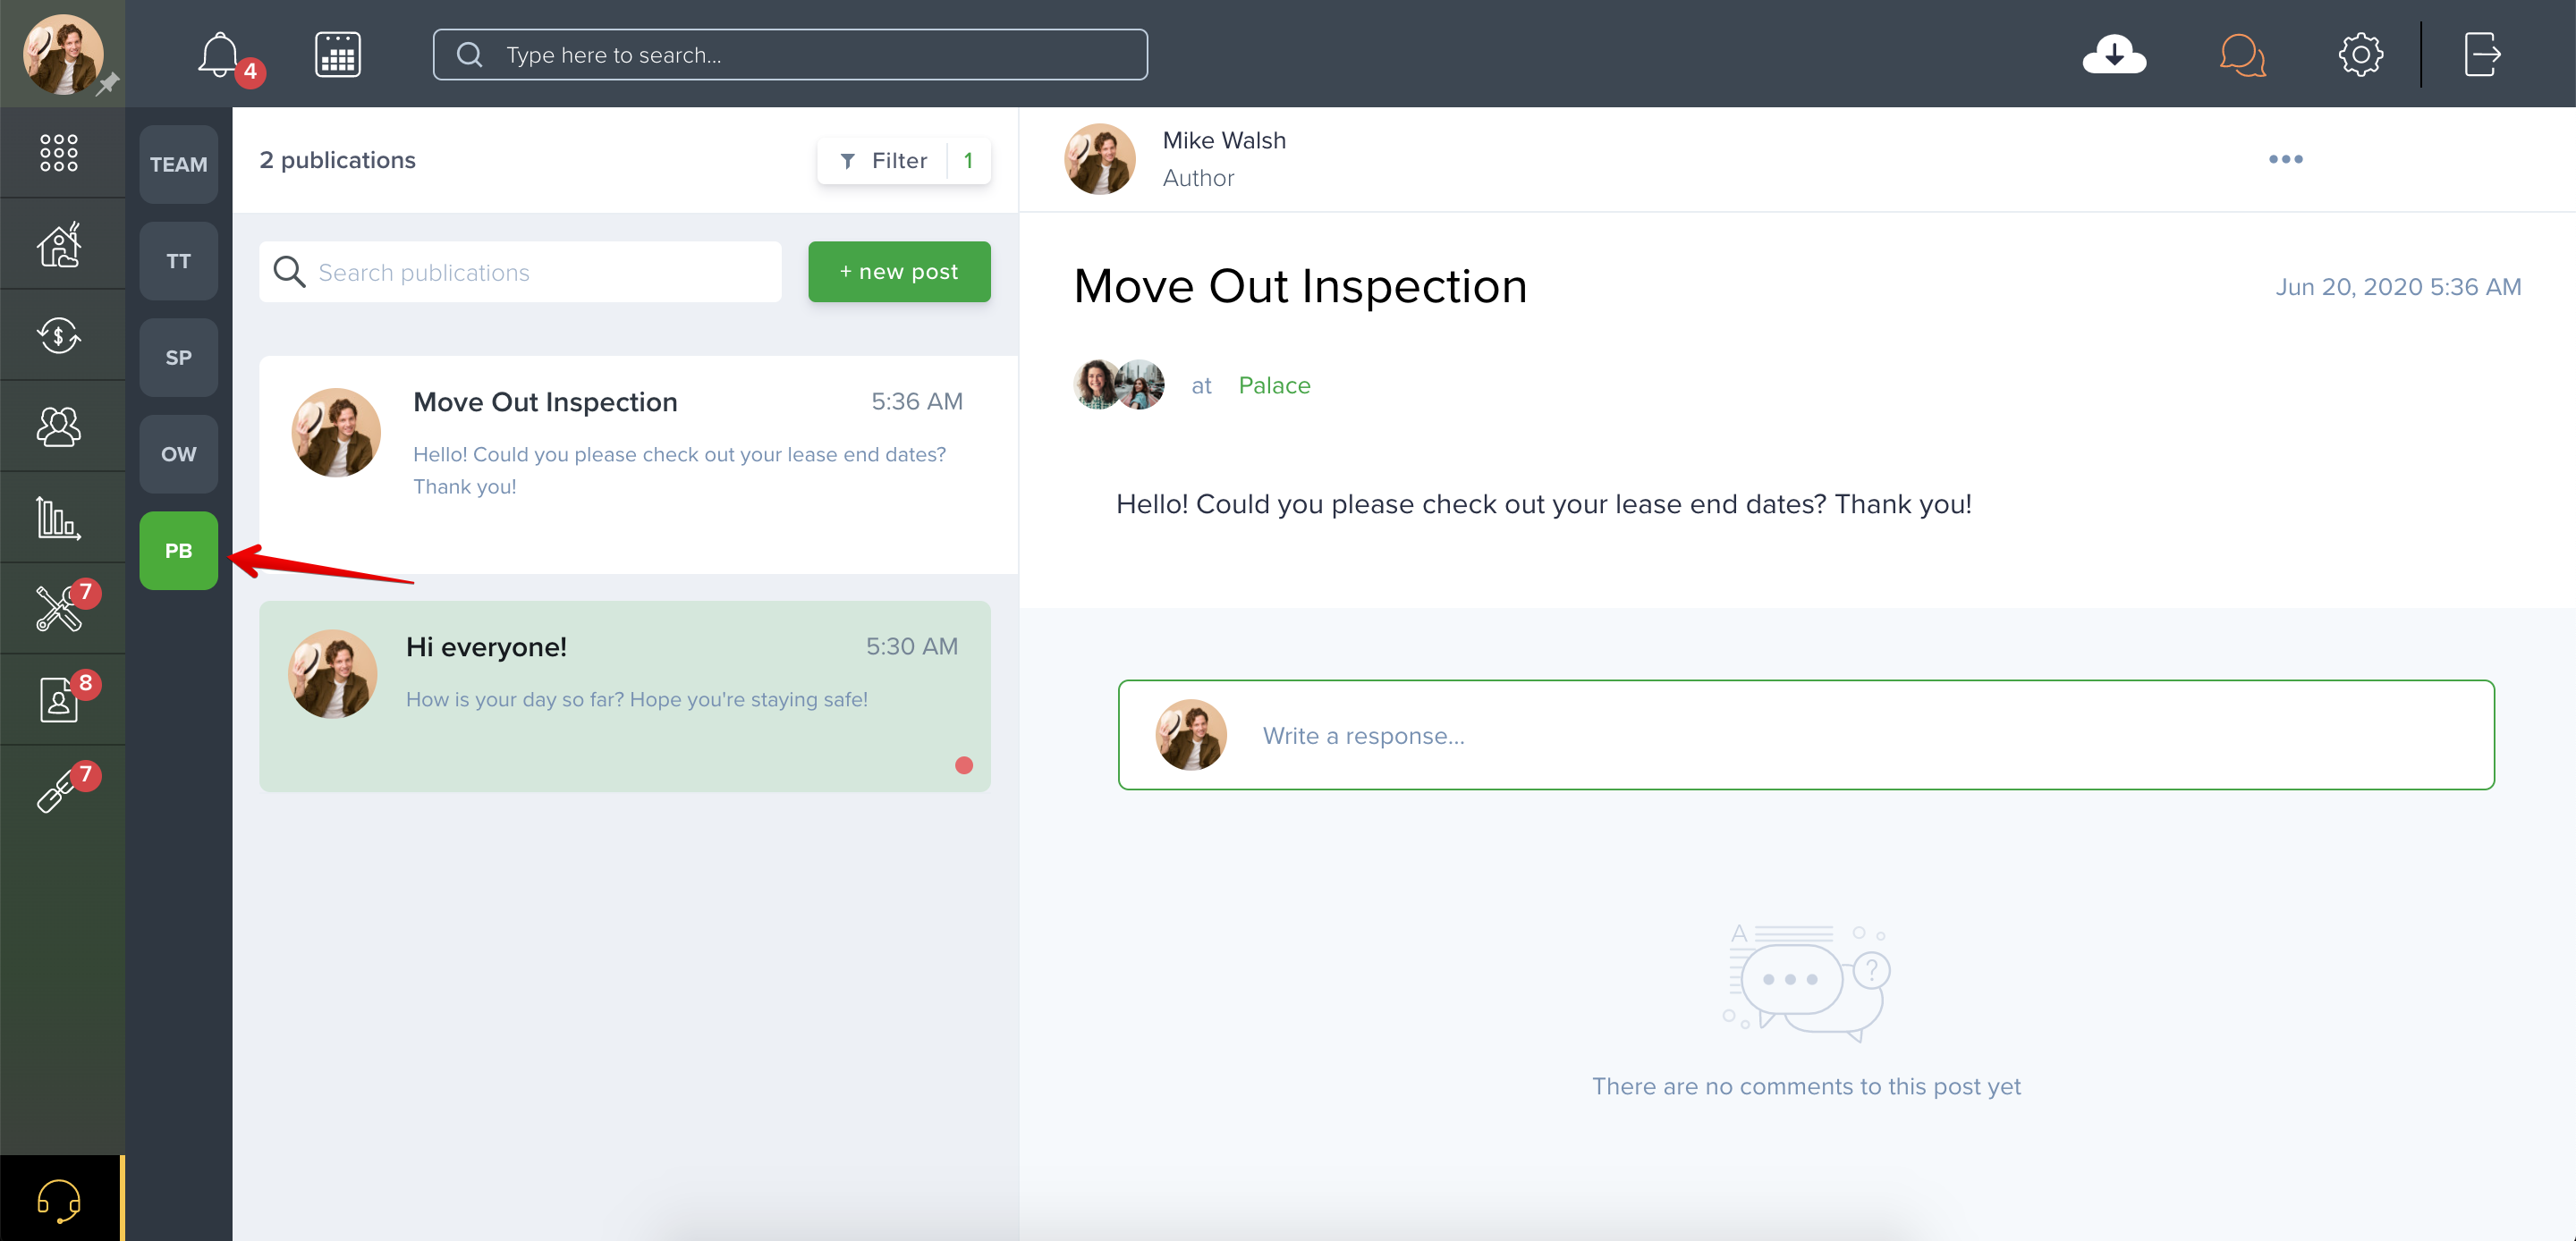Image resolution: width=2576 pixels, height=1241 pixels.
Task: Click the 5:36 AM timestamp
Action: (x=916, y=401)
